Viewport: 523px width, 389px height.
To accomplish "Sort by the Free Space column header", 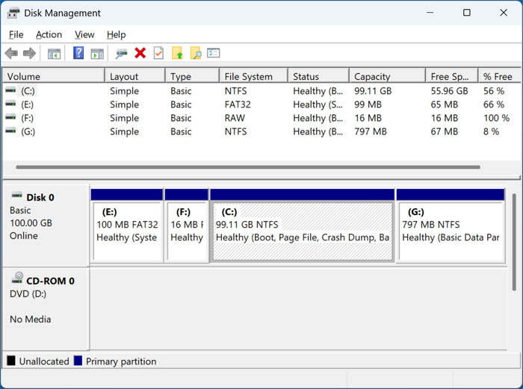I will pos(452,76).
